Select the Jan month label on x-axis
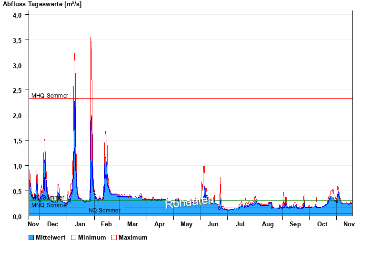 (80, 224)
